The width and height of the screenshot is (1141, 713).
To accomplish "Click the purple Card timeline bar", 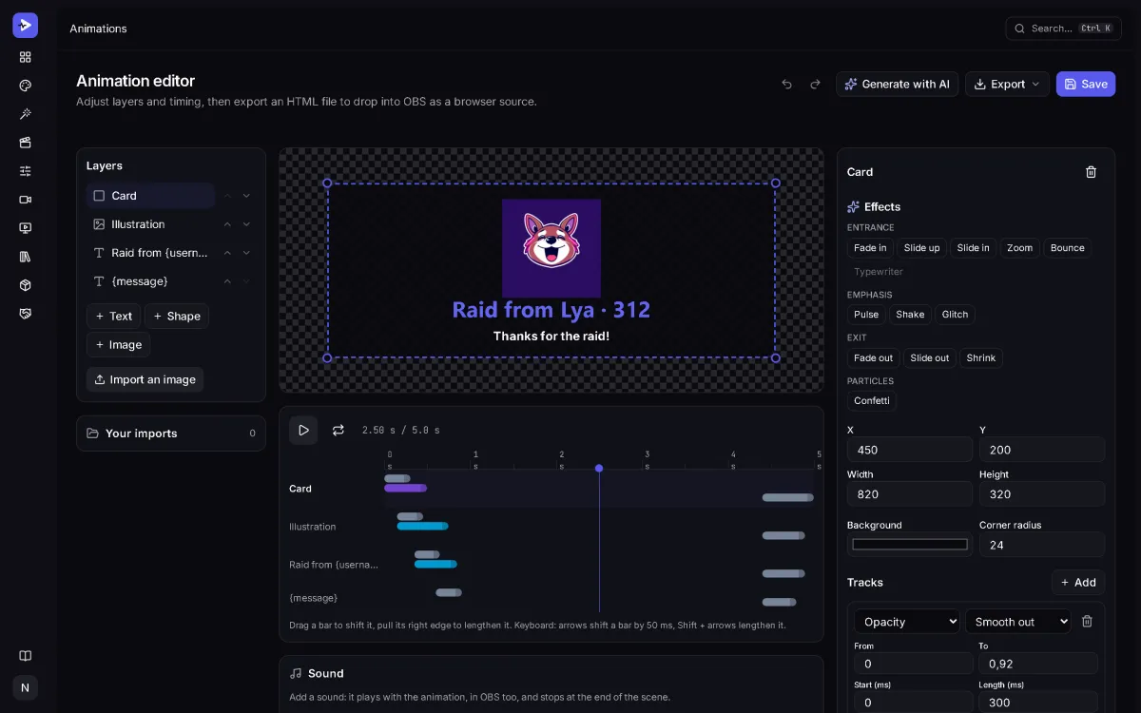I will (405, 488).
